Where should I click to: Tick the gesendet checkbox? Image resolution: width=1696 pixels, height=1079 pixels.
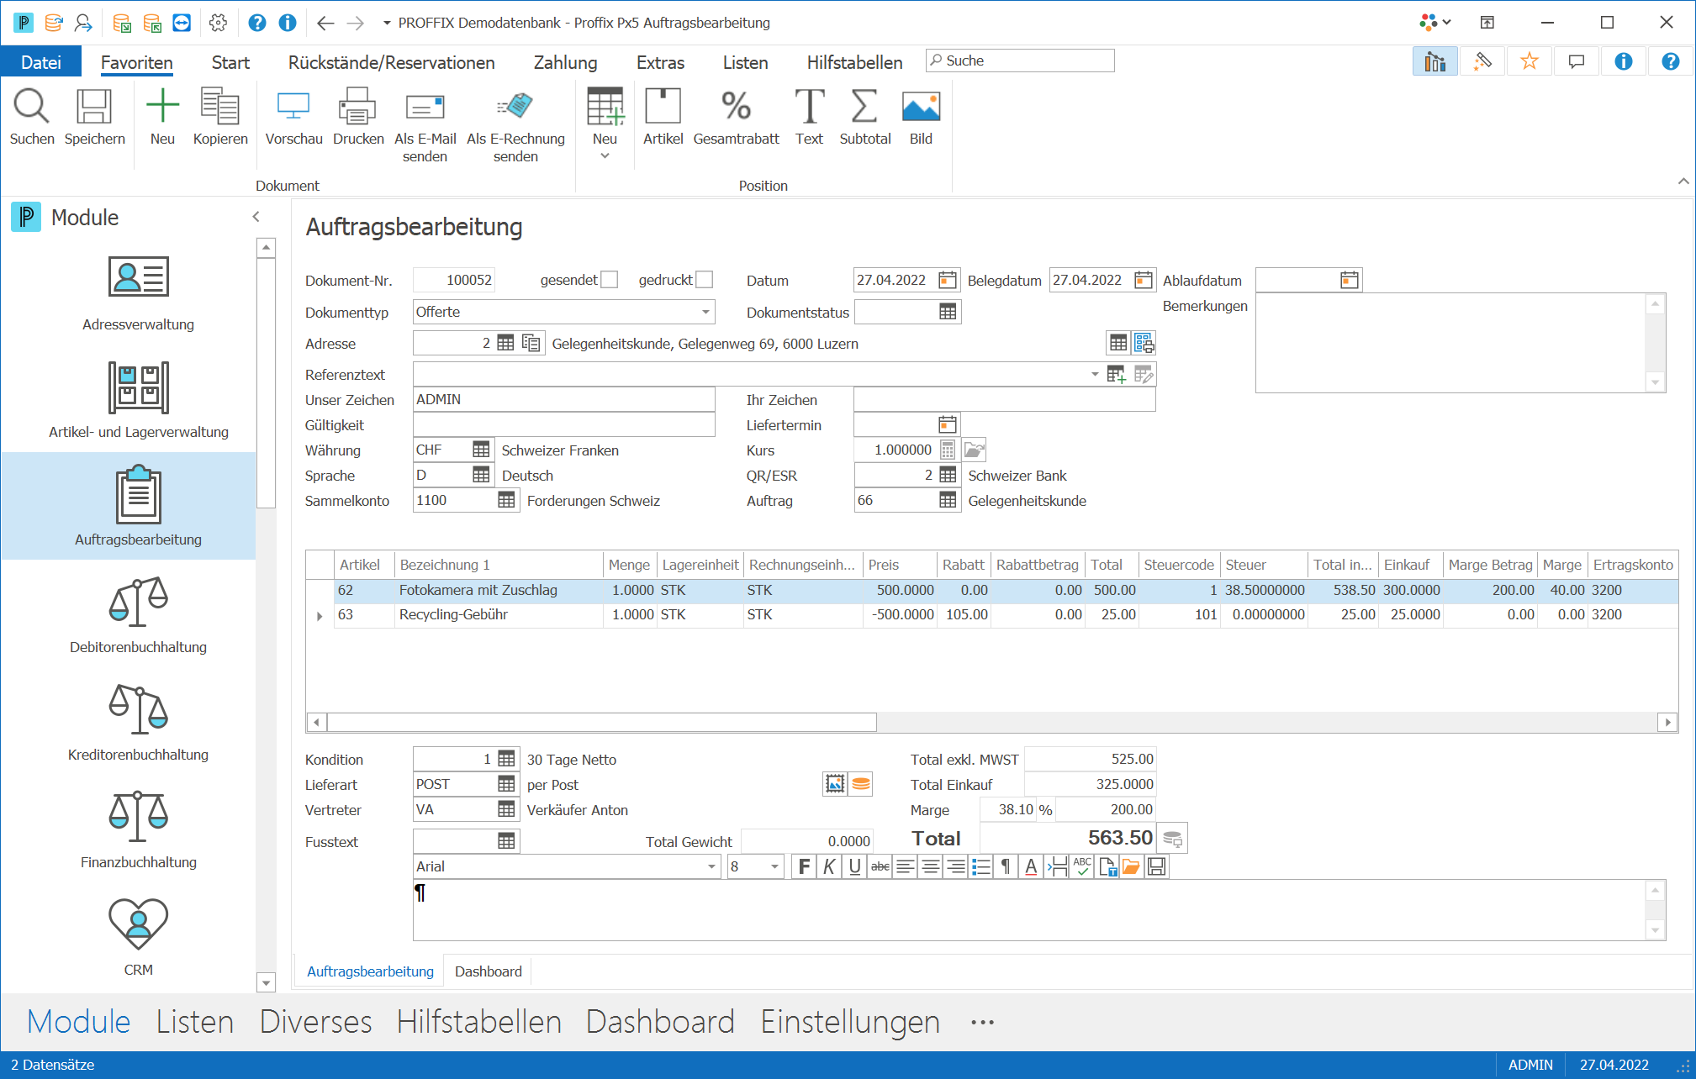pyautogui.click(x=610, y=280)
